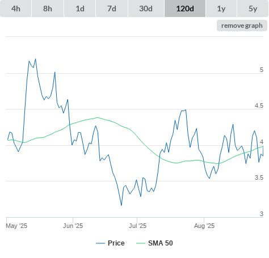Click the May '25 axis label
The width and height of the screenshot is (269, 258).
coord(16,226)
